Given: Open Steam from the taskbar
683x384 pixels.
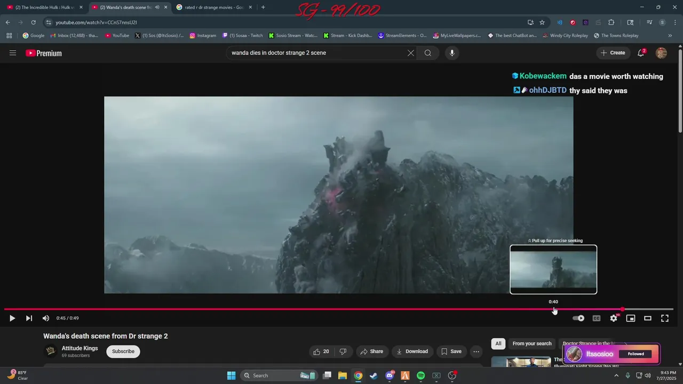Looking at the screenshot, I should pos(374,375).
